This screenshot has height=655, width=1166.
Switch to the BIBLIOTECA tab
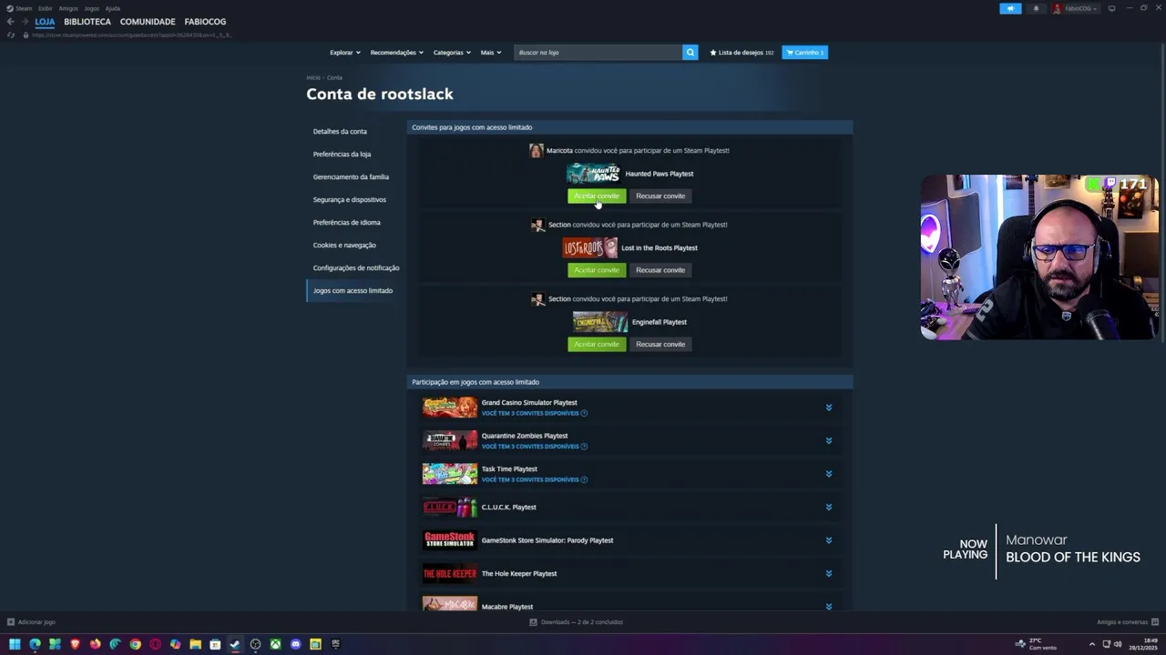pos(87,21)
